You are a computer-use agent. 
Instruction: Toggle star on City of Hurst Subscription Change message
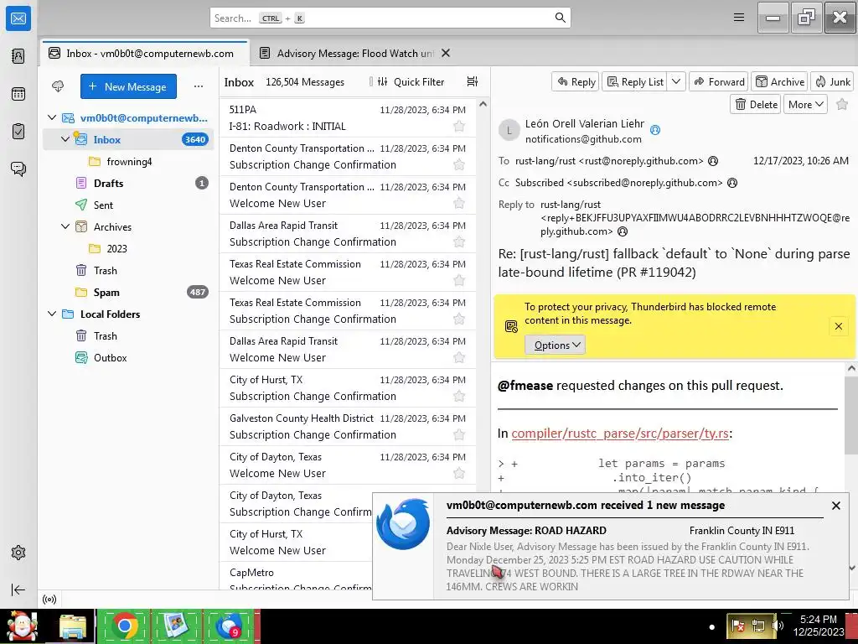pos(459,396)
